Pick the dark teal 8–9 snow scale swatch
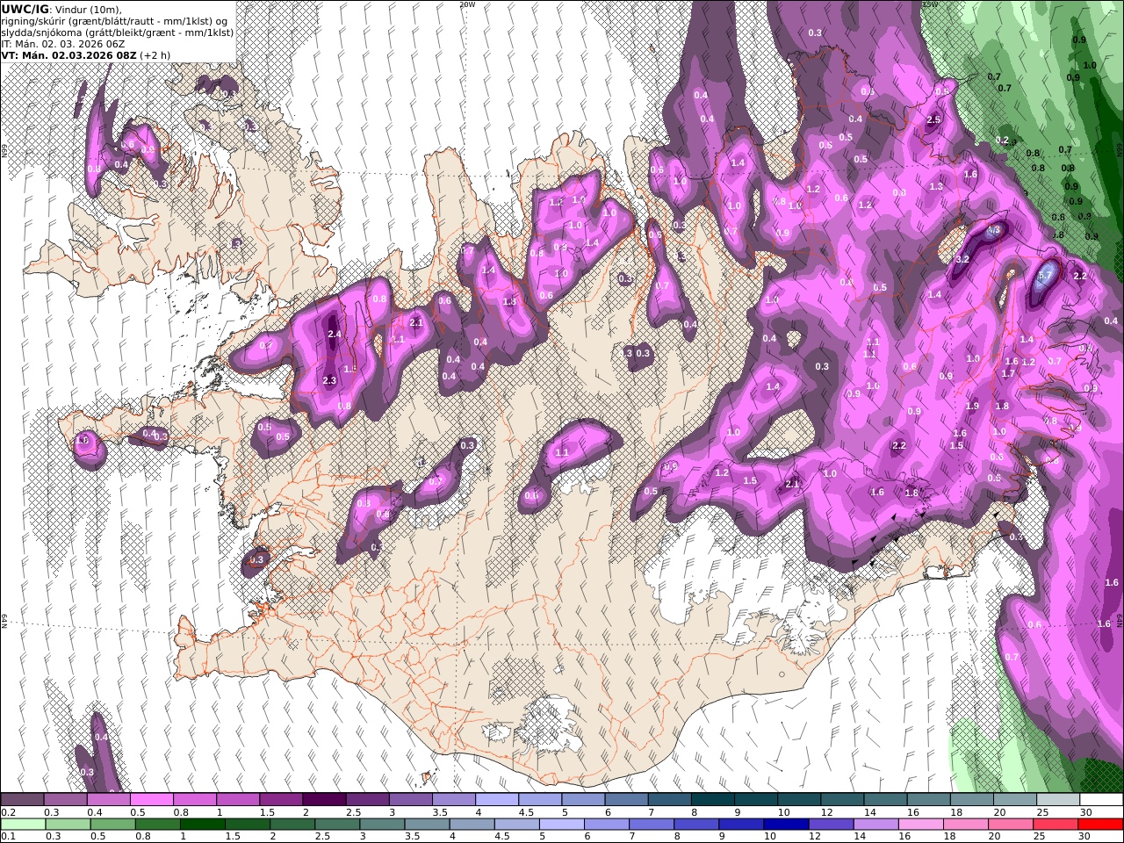The width and height of the screenshot is (1124, 843). pos(712,800)
